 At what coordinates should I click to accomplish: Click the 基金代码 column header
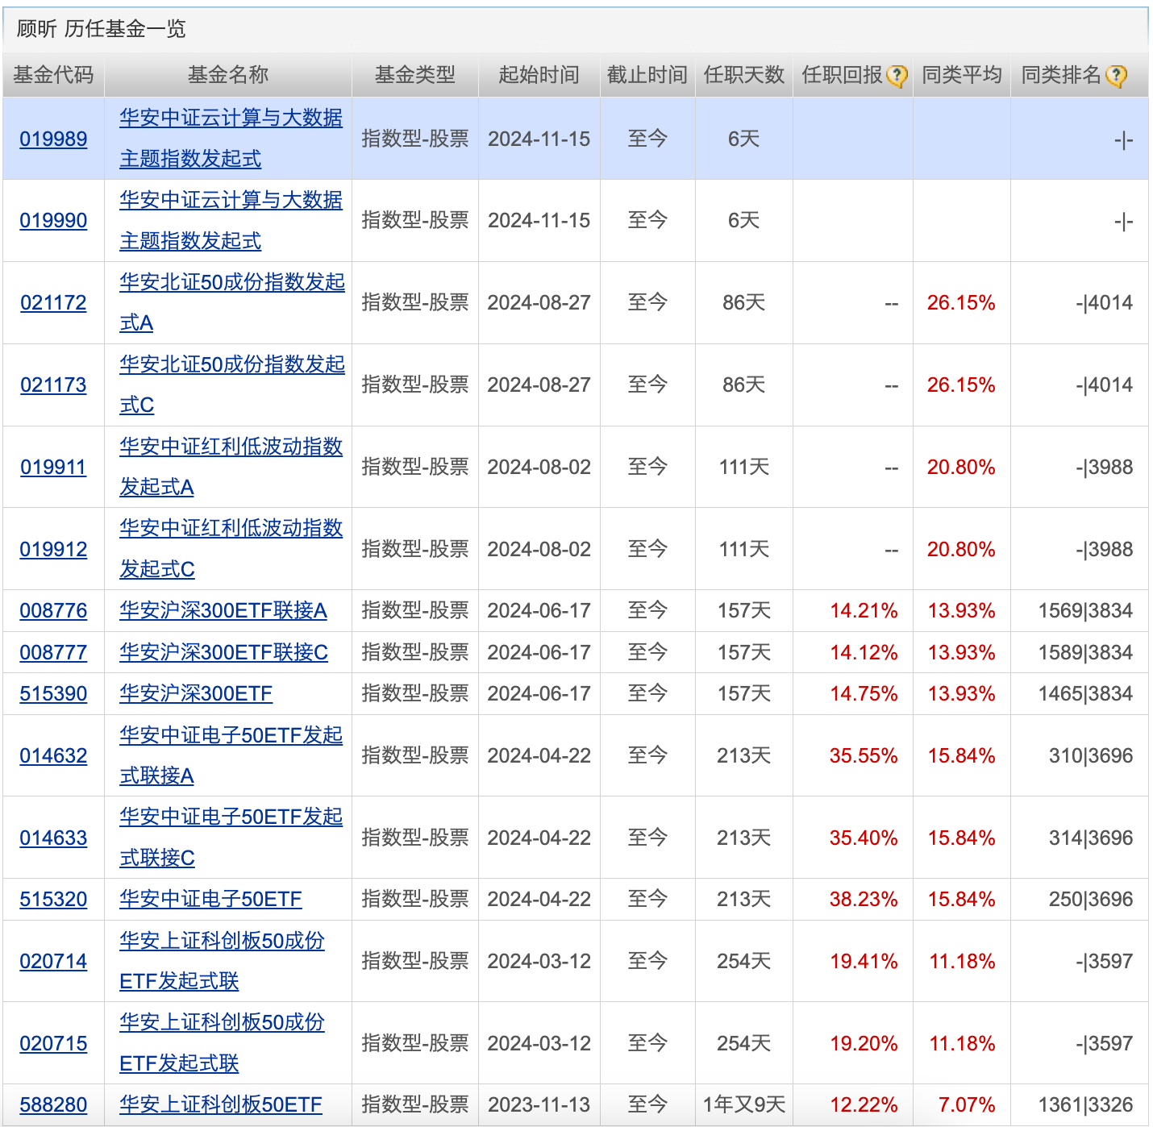[53, 75]
